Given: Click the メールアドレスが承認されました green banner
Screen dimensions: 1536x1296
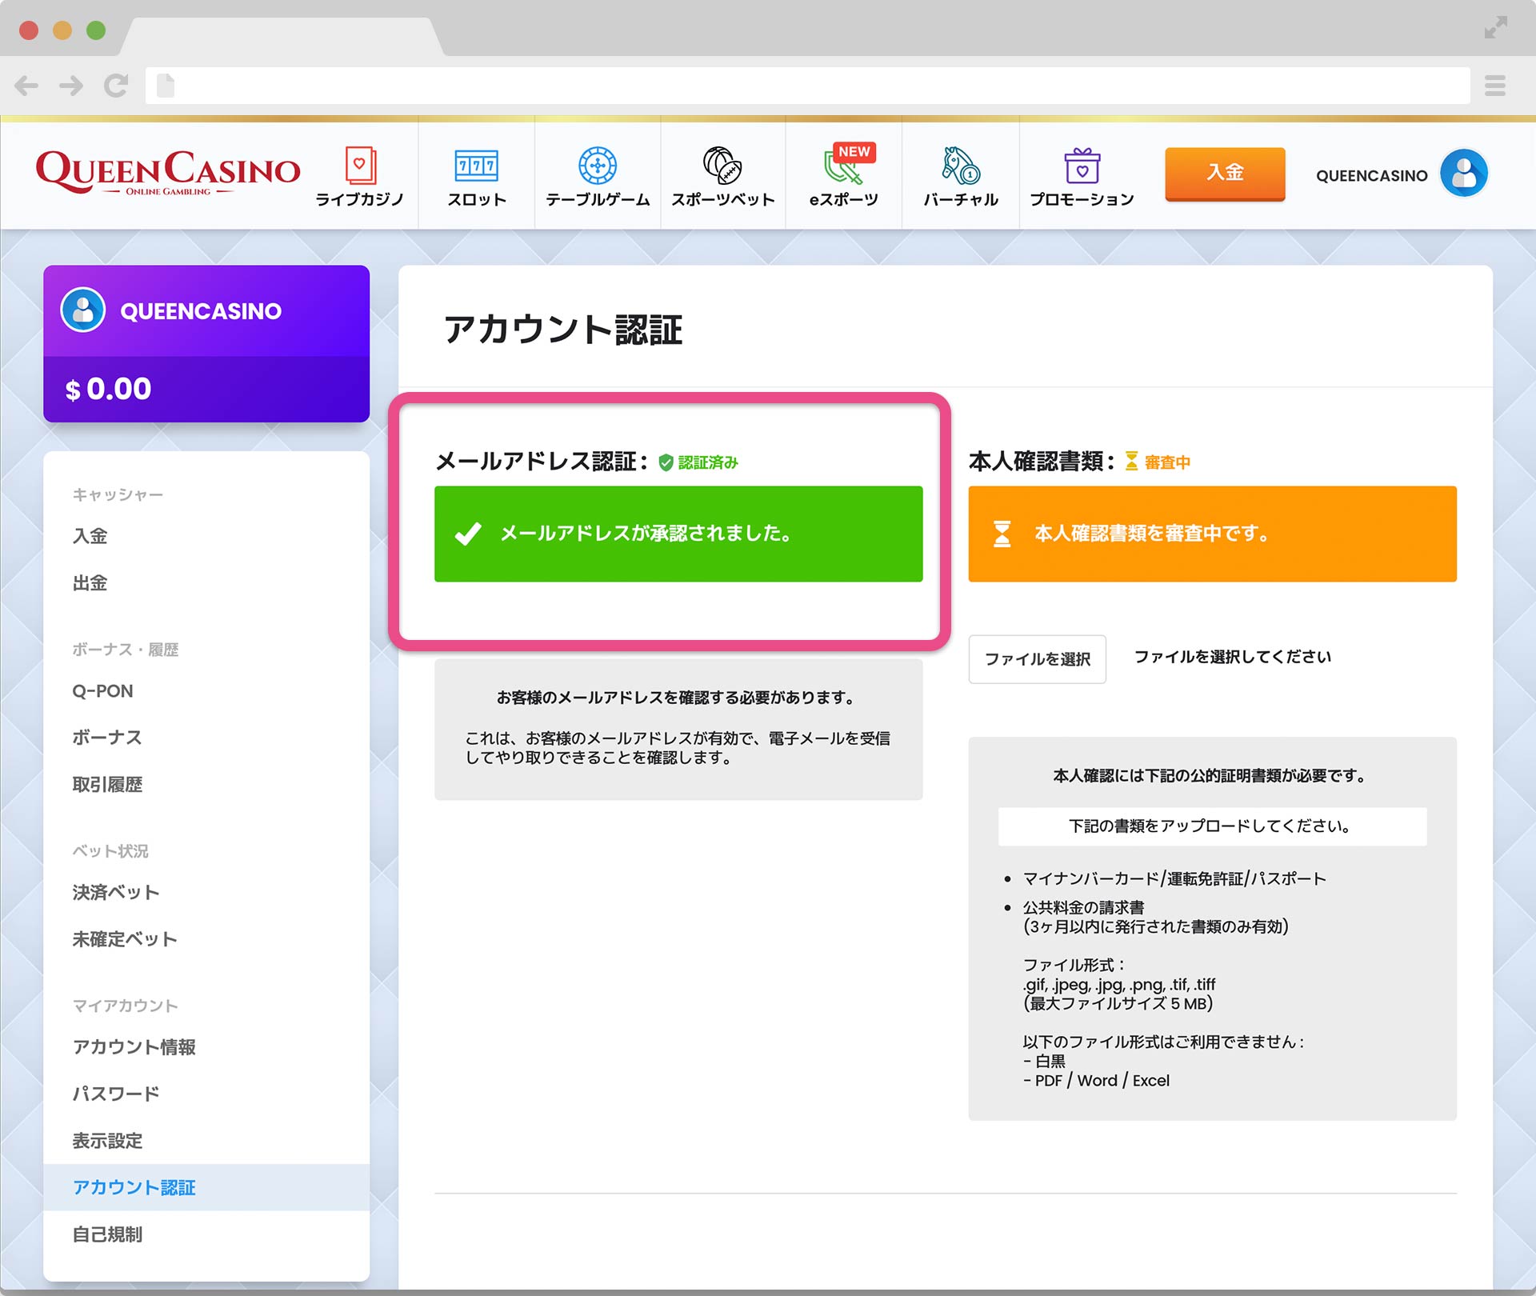Looking at the screenshot, I should [x=678, y=534].
